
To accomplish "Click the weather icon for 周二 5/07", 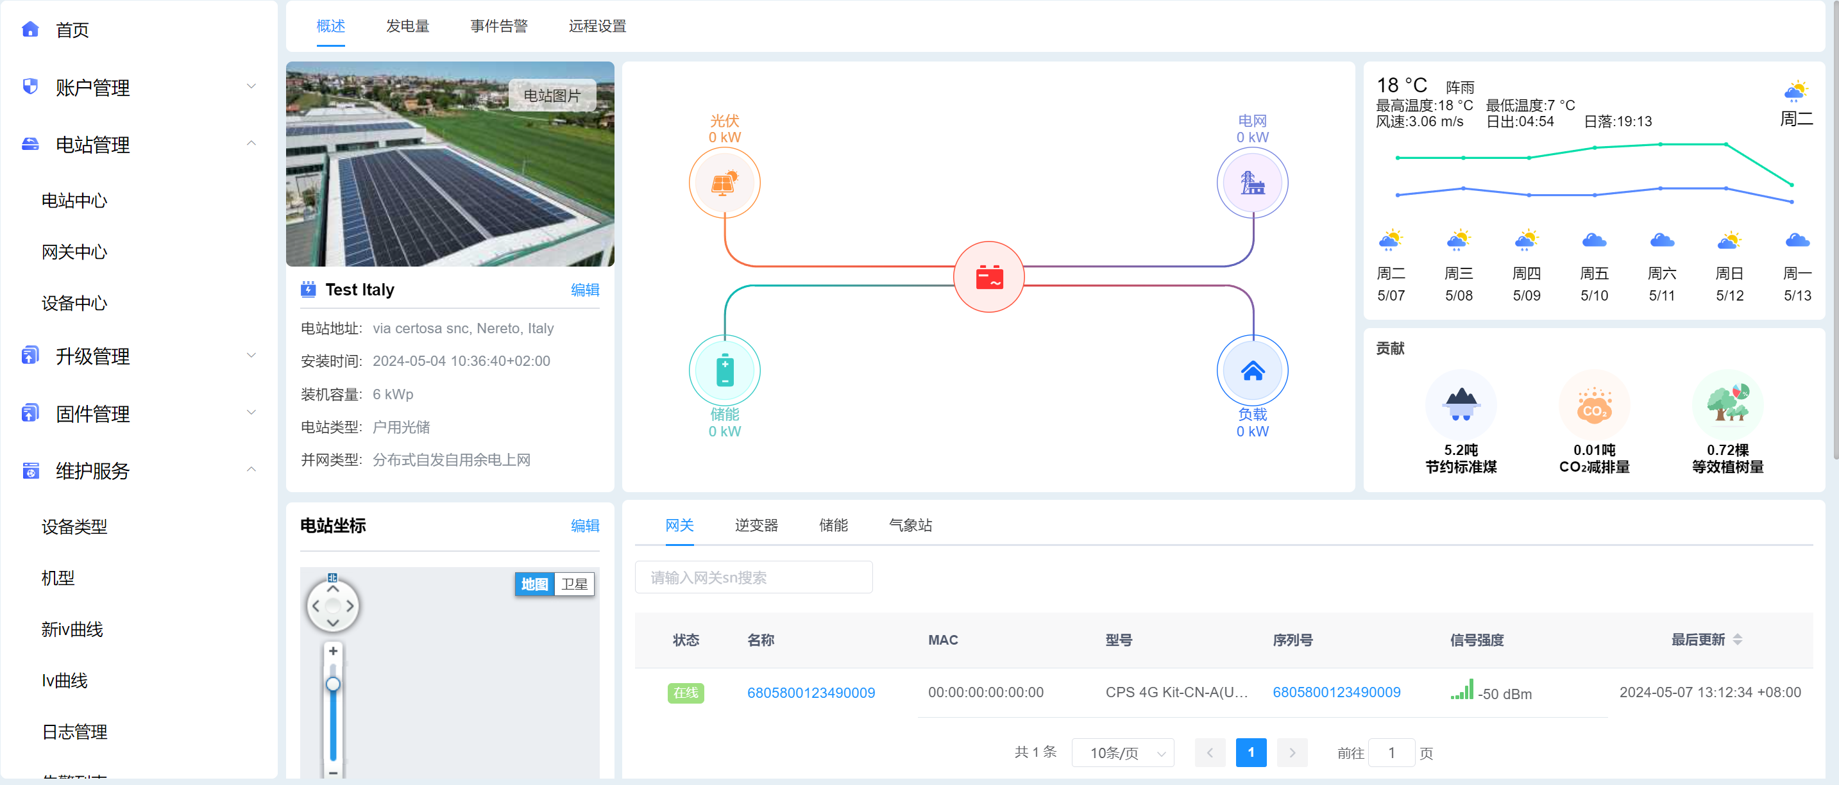I will (x=1391, y=240).
